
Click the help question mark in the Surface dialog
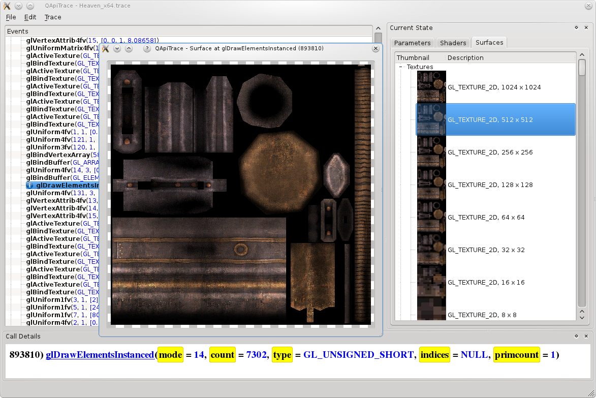pyautogui.click(x=147, y=48)
